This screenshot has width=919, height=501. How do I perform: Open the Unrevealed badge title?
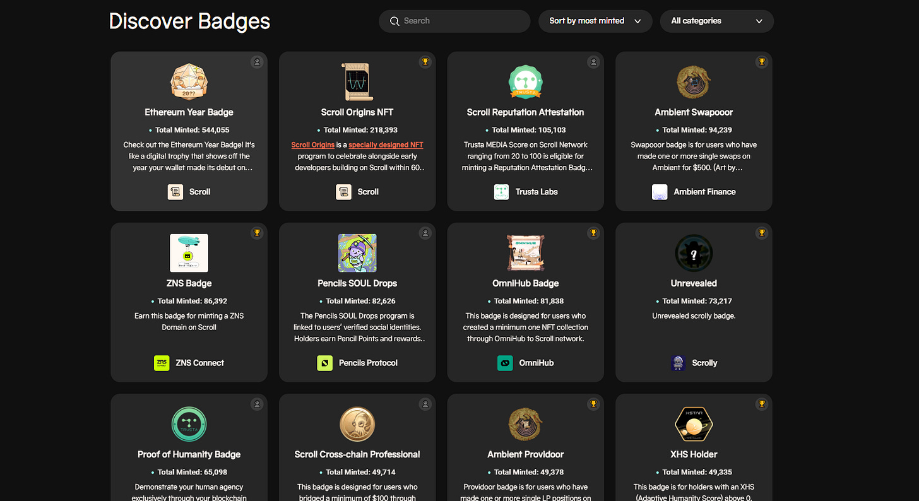[x=694, y=283]
